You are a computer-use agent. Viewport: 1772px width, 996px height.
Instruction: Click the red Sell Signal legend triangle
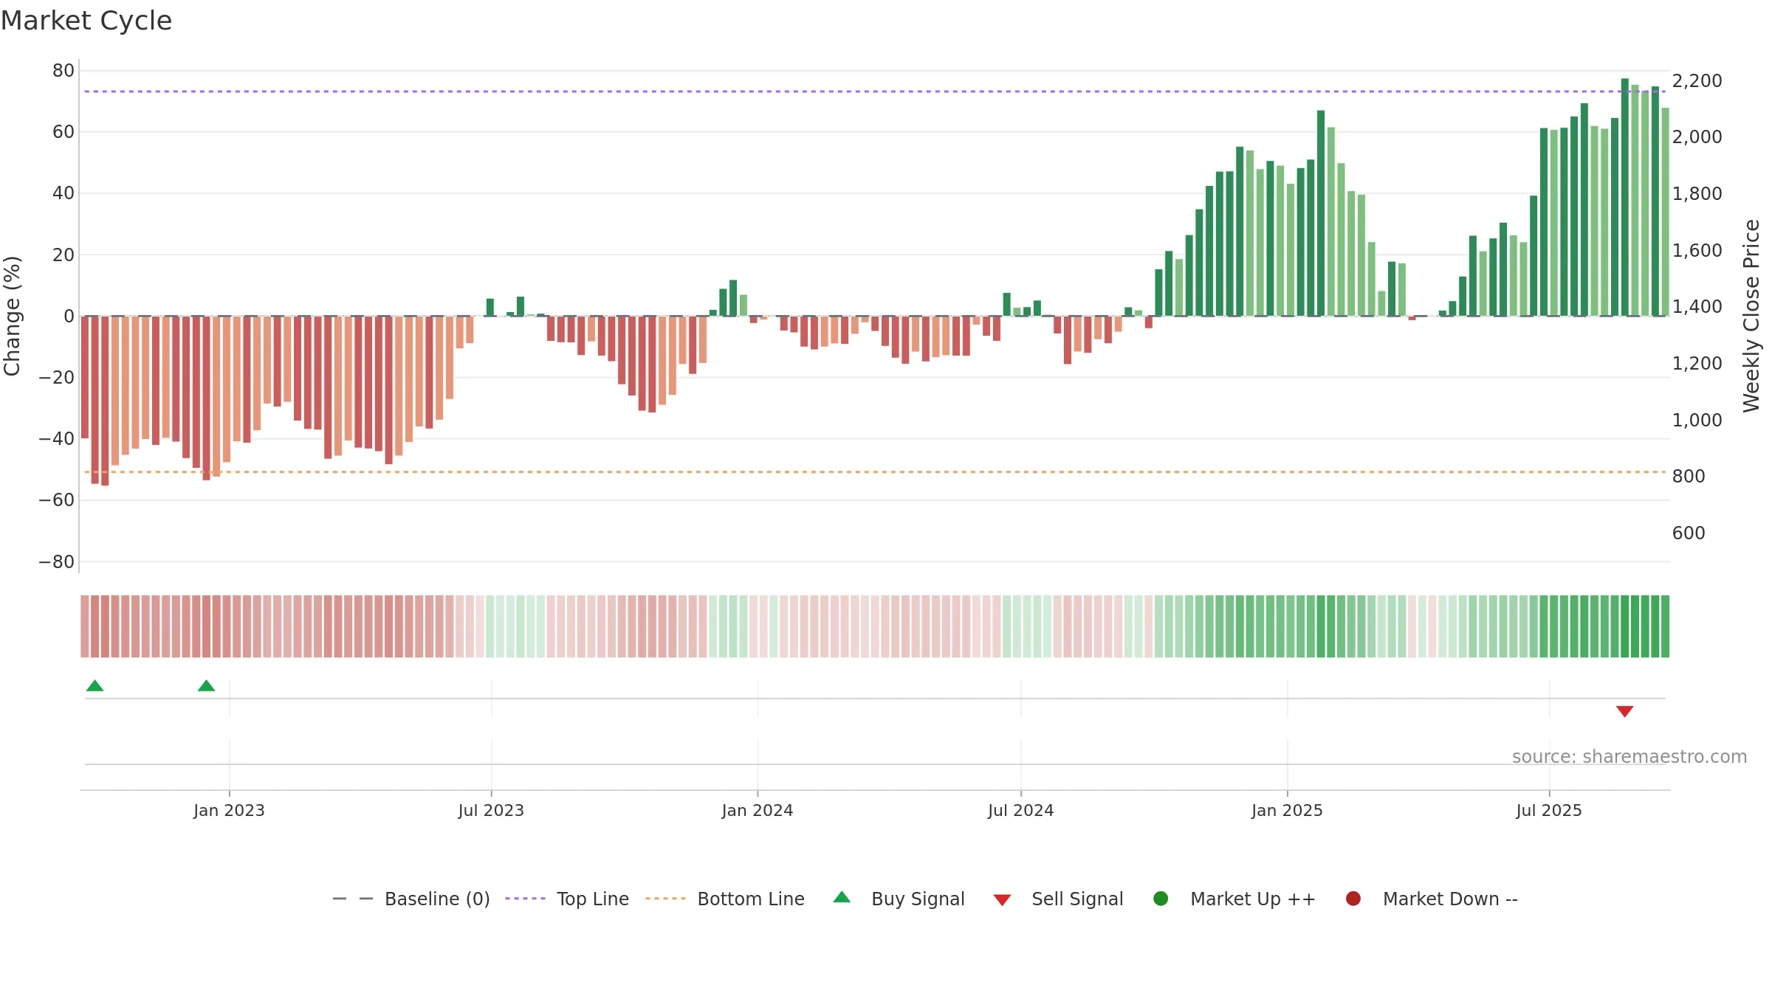coord(1002,900)
